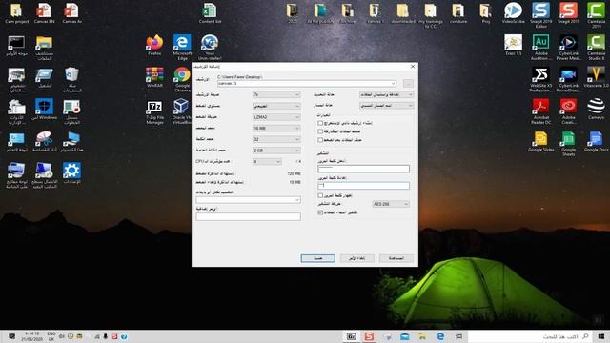610x343 pixels.
Task: Select the Google Chrome desktop icon
Action: (x=182, y=79)
